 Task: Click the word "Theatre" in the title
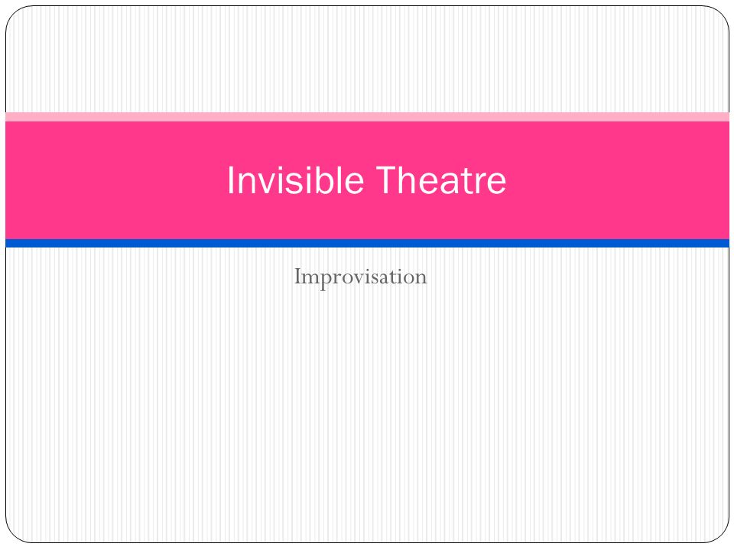pos(441,180)
